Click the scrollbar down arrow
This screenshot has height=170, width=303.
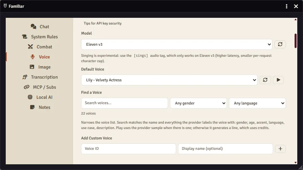click(296, 163)
